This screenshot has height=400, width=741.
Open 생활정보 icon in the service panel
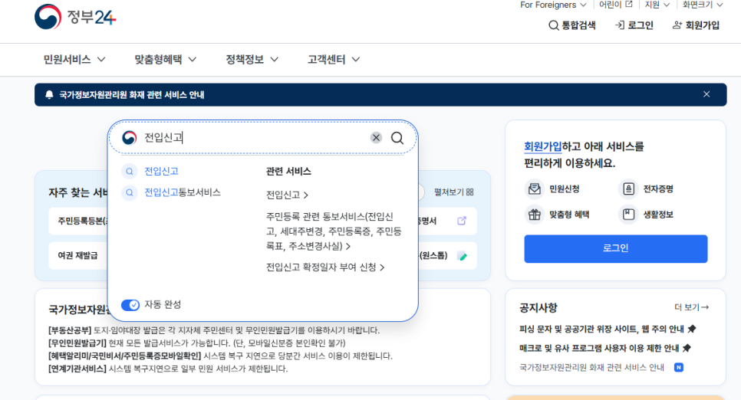[629, 215]
